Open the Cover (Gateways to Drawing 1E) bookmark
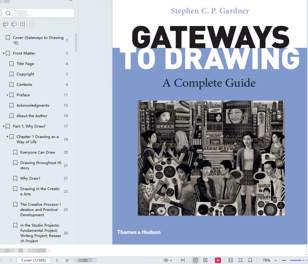The height and width of the screenshot is (264, 308). click(x=38, y=40)
